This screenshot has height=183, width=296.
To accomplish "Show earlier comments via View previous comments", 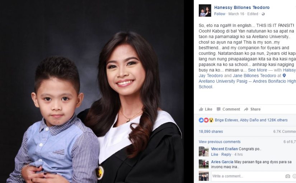I will 220,142.
